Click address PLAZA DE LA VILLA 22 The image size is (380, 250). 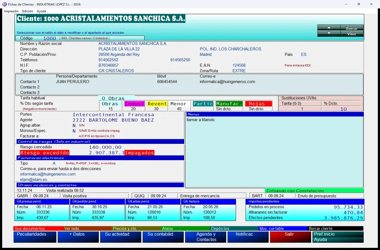pyautogui.click(x=119, y=49)
